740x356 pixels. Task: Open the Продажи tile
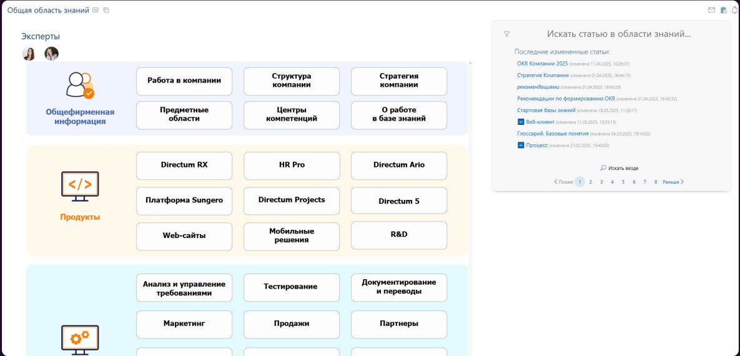point(291,324)
